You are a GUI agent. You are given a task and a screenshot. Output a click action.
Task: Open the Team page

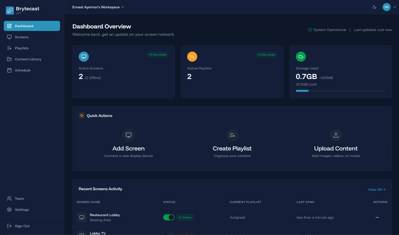click(32, 199)
